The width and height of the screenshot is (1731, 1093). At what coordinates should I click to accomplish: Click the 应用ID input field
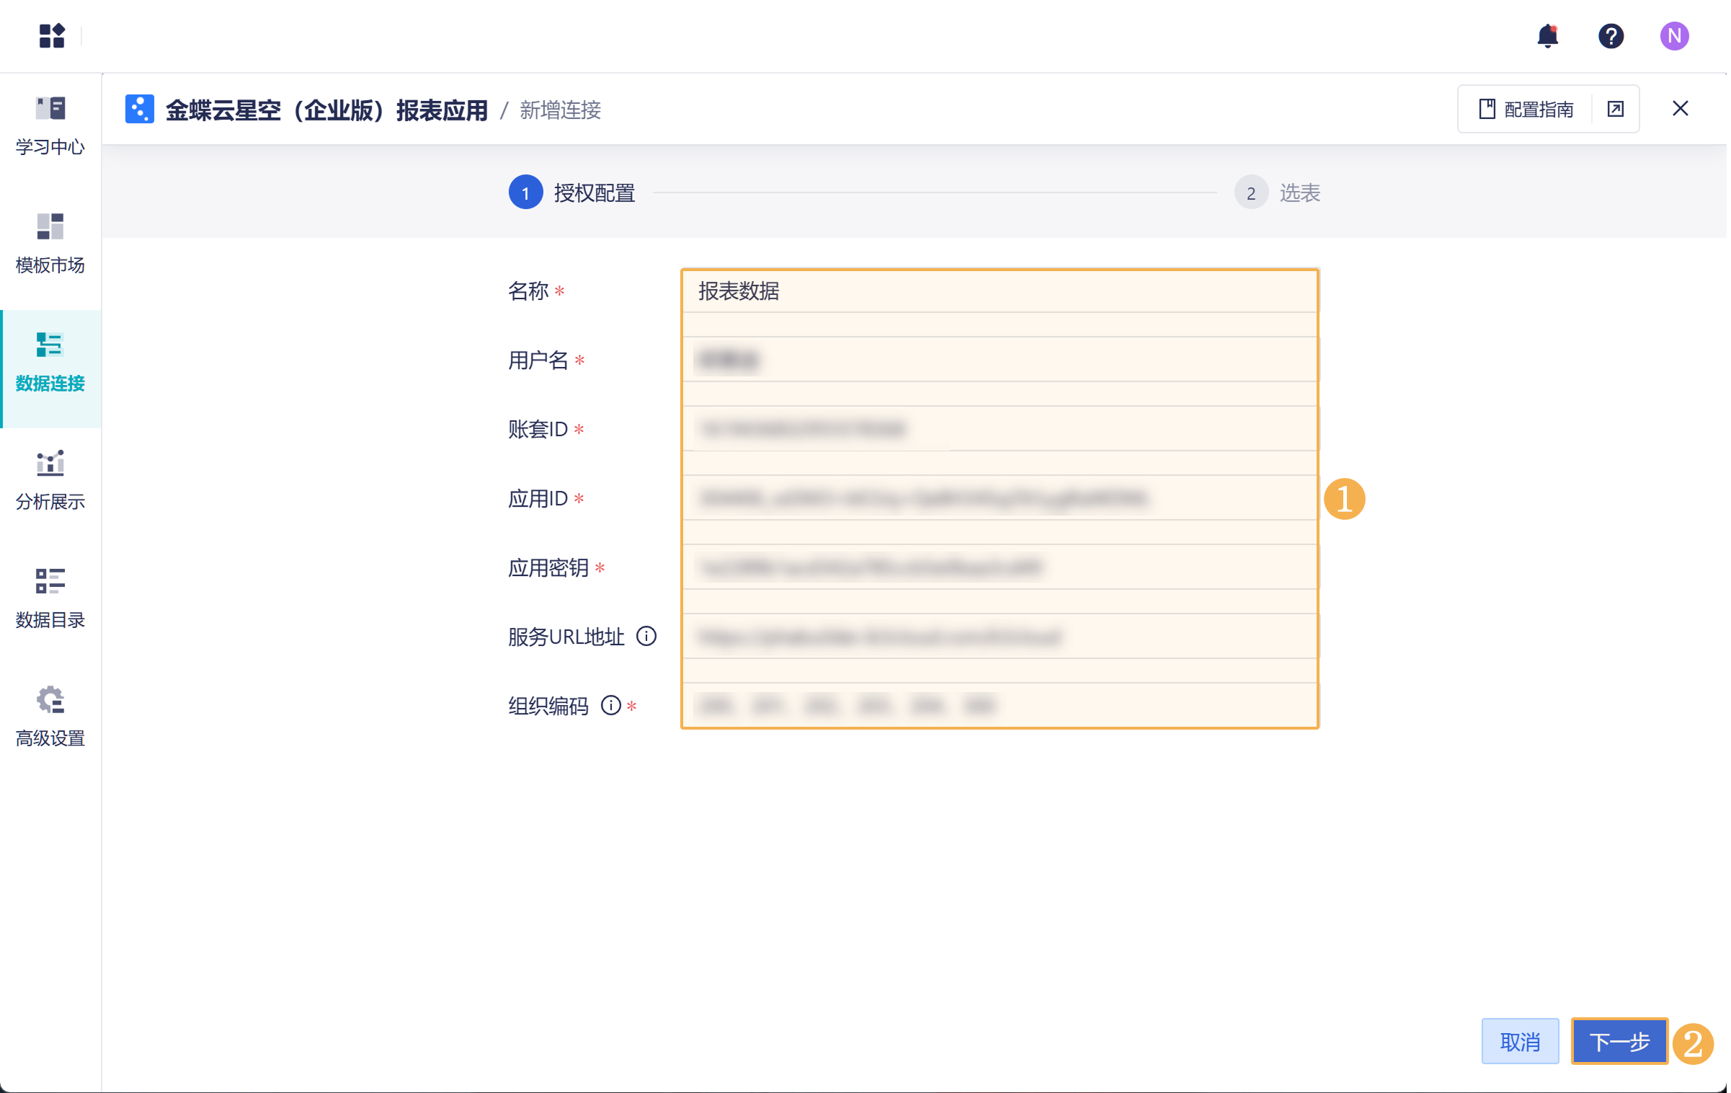coord(1000,498)
